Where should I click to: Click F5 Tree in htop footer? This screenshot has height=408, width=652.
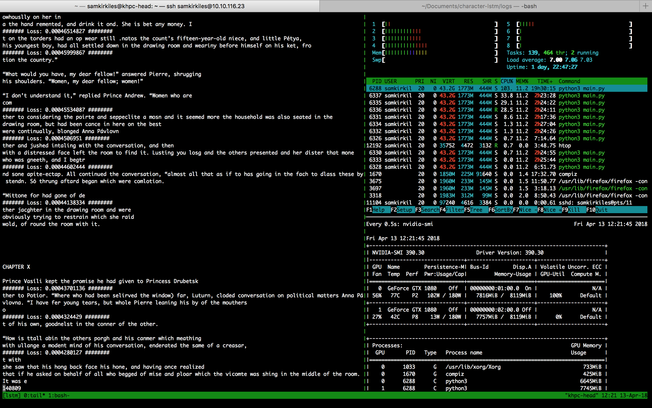(476, 210)
